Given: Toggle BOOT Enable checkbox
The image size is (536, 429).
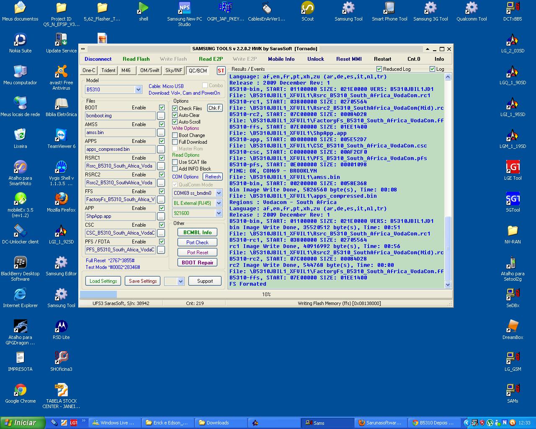Looking at the screenshot, I should coord(162,108).
